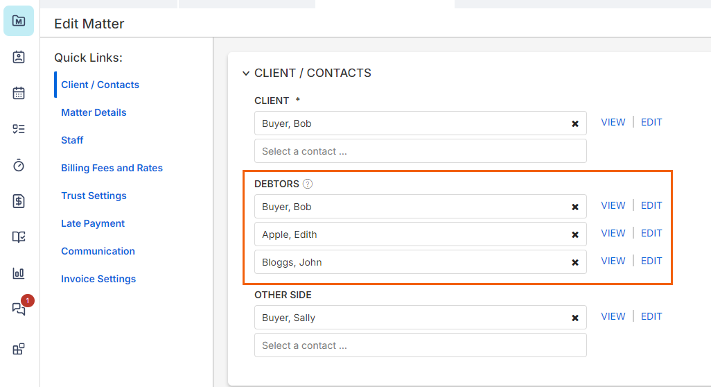The height and width of the screenshot is (387, 711).
Task: Collapse the Client / Contacts section
Action: pos(245,73)
